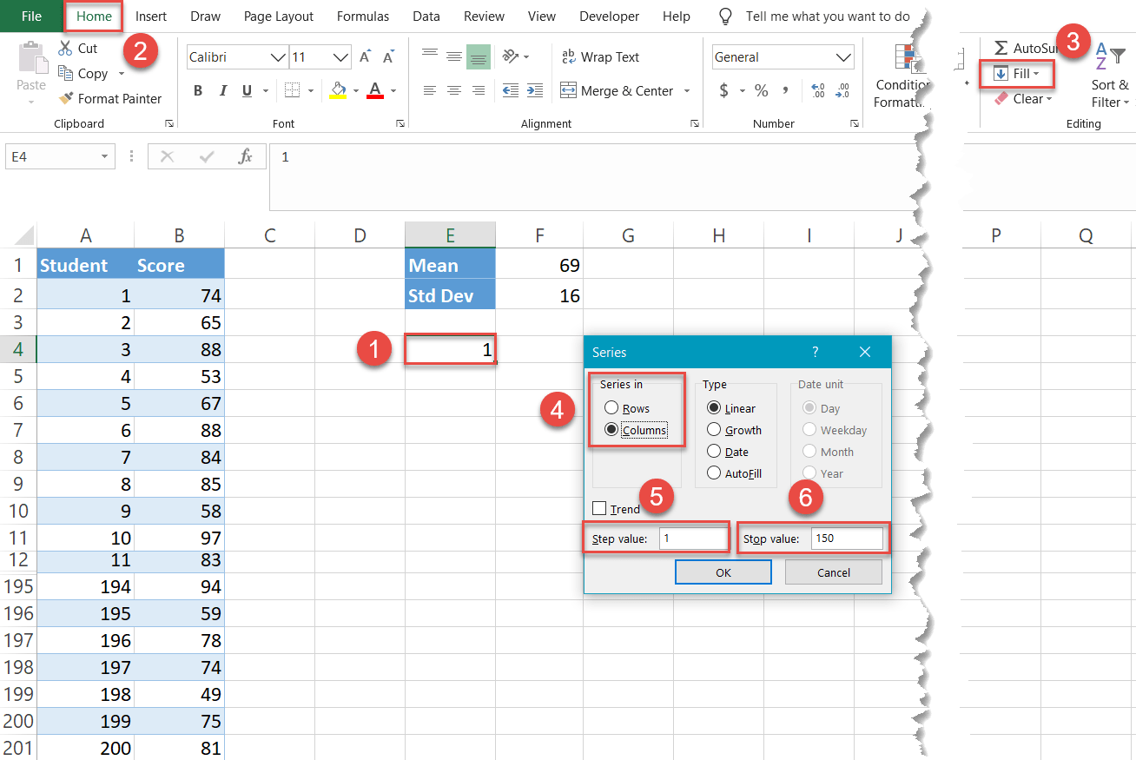The width and height of the screenshot is (1136, 760).
Task: Switch to the Formulas ribbon tab
Action: tap(362, 16)
